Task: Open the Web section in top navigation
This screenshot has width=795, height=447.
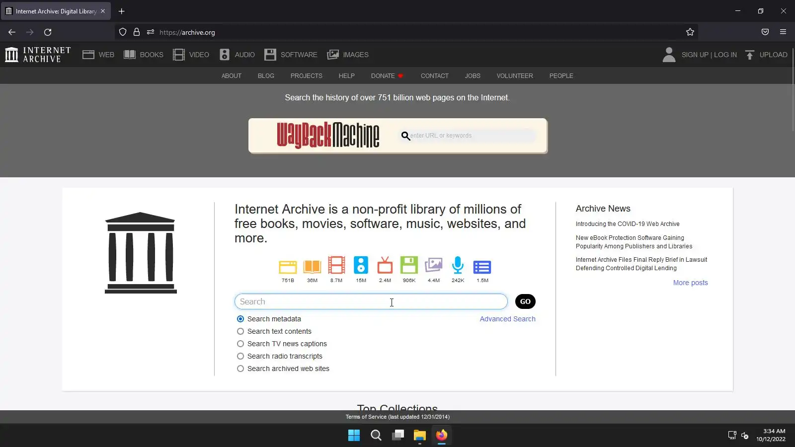Action: click(98, 55)
